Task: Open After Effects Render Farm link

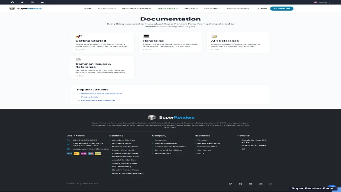Action: point(128,173)
